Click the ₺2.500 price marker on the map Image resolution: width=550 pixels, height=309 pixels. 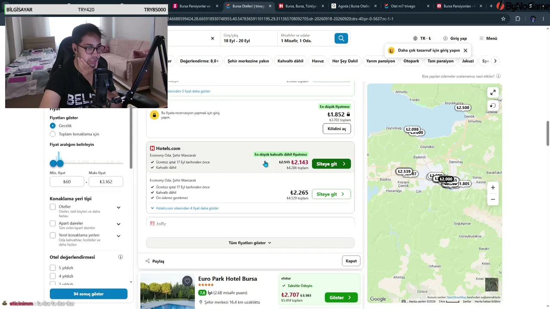(x=463, y=108)
